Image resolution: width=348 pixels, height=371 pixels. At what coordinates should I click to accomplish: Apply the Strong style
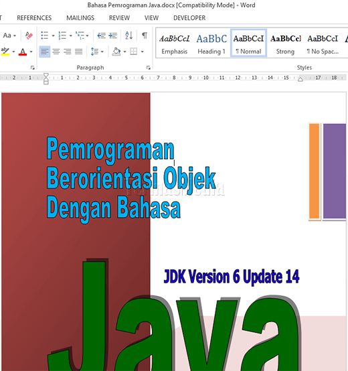click(285, 44)
